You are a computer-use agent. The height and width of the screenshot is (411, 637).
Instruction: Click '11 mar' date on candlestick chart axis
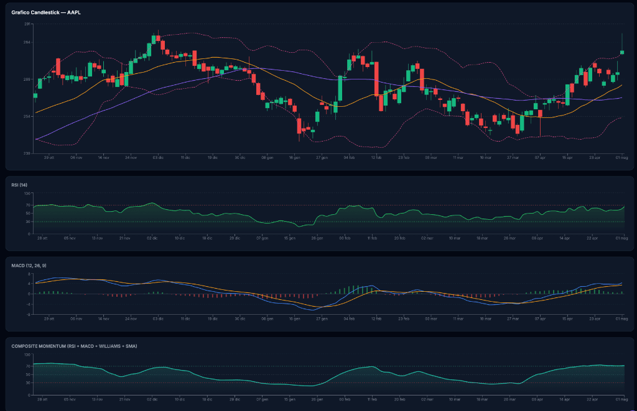pyautogui.click(x=458, y=158)
